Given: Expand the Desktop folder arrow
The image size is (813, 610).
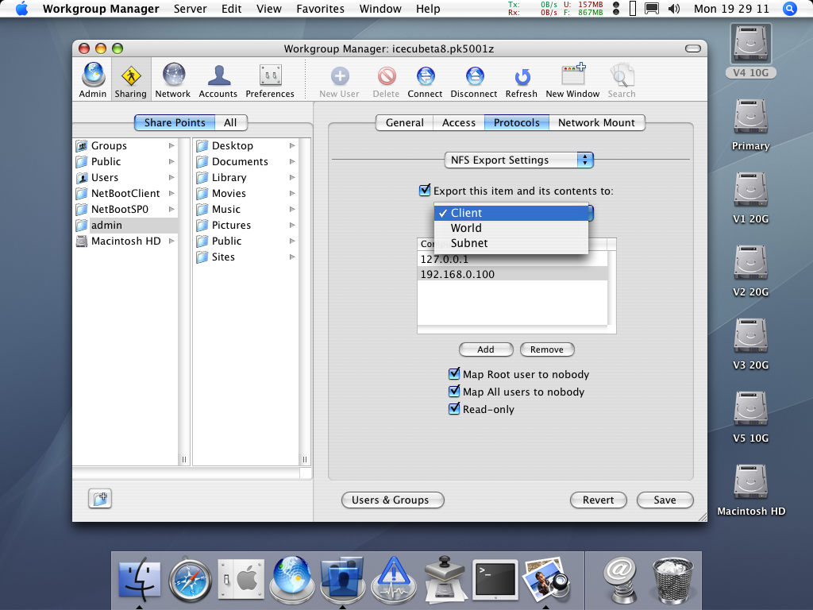Looking at the screenshot, I should (292, 146).
